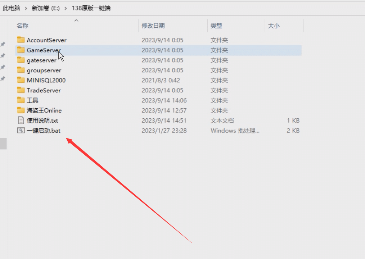The width and height of the screenshot is (365, 259).
Task: Sort files by 名称 column header
Action: [x=22, y=26]
